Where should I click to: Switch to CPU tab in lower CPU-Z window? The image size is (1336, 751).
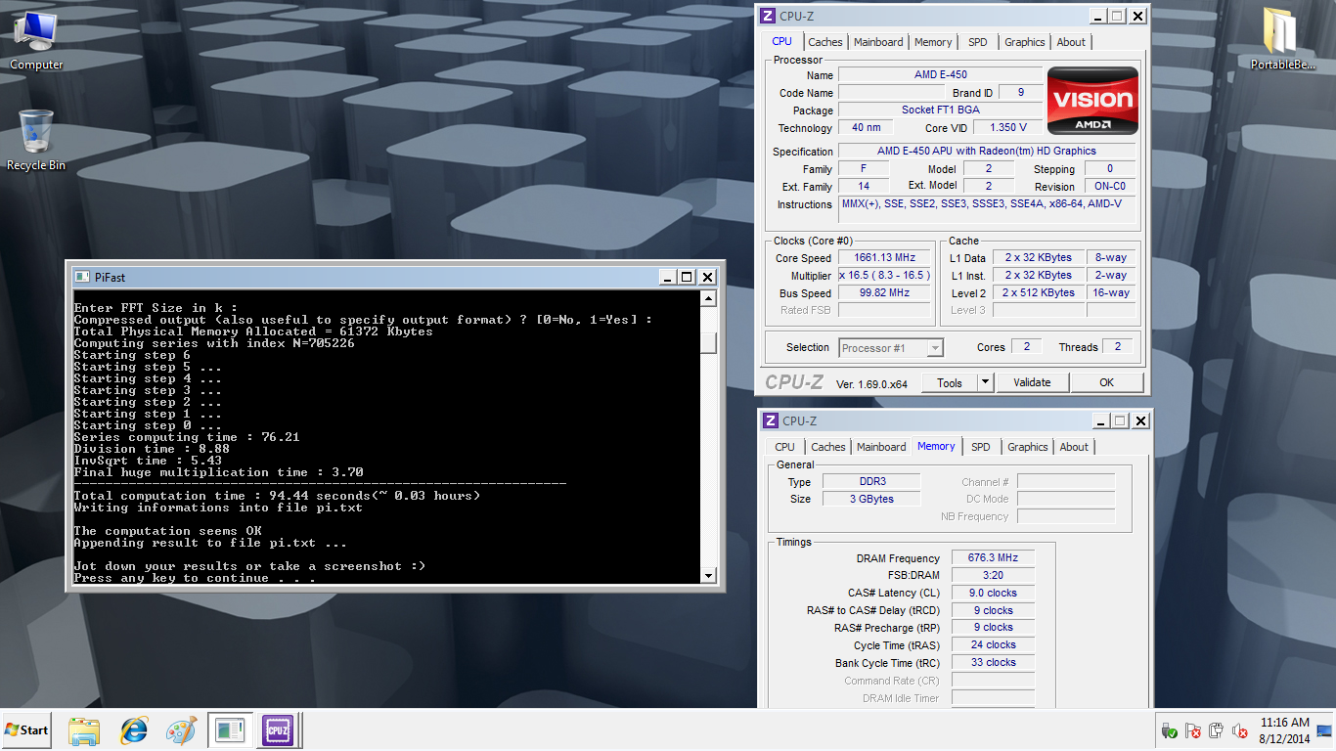[785, 447]
